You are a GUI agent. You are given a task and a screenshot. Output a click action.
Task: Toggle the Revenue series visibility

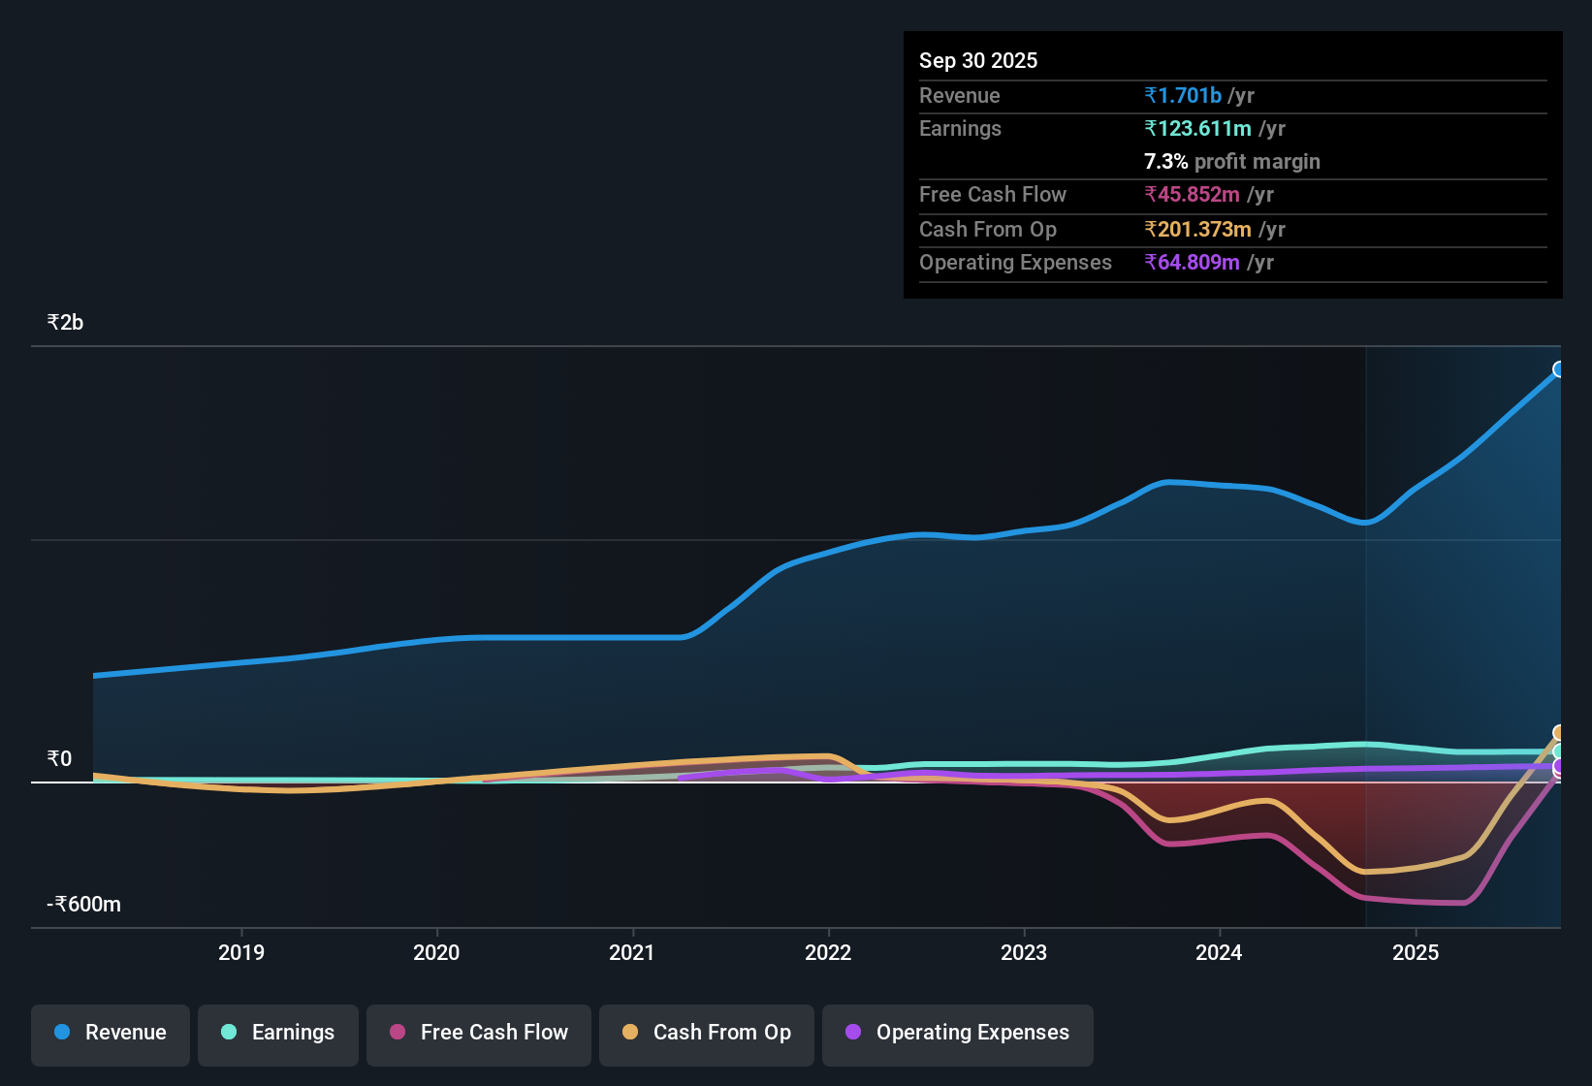click(110, 1035)
